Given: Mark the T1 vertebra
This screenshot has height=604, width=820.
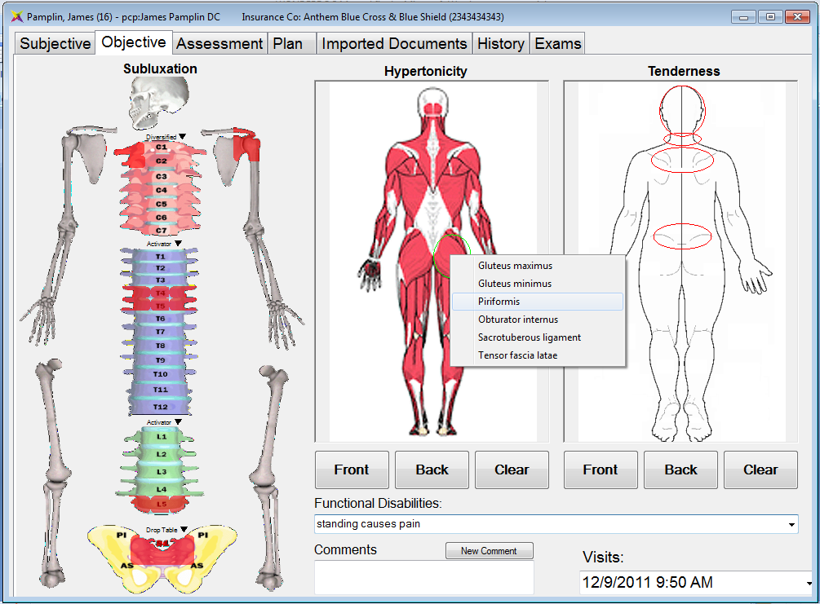Looking at the screenshot, I should click(160, 257).
